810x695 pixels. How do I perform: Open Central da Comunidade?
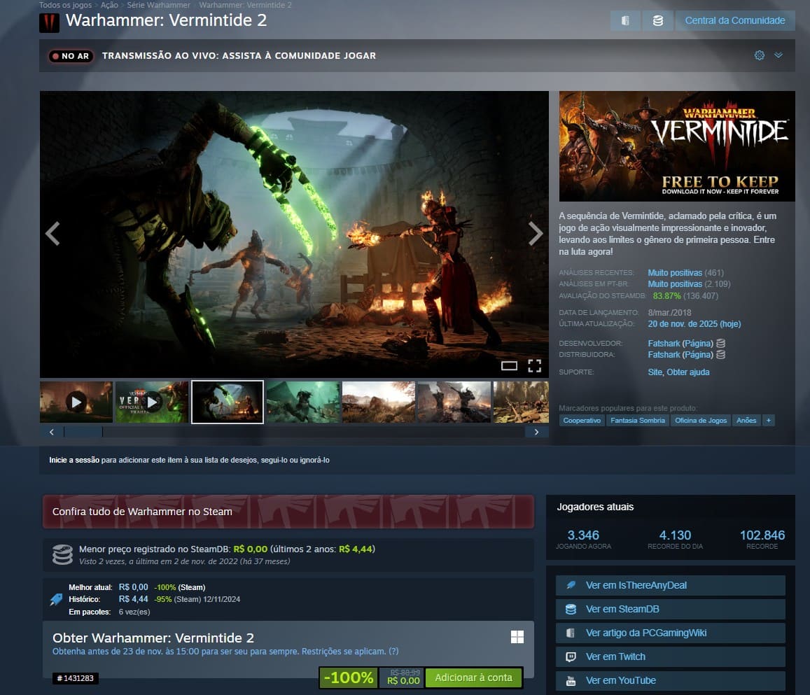coord(734,21)
